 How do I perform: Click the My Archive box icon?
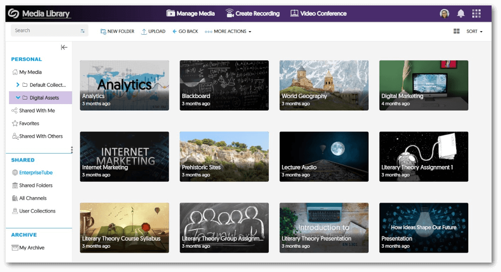pos(15,247)
